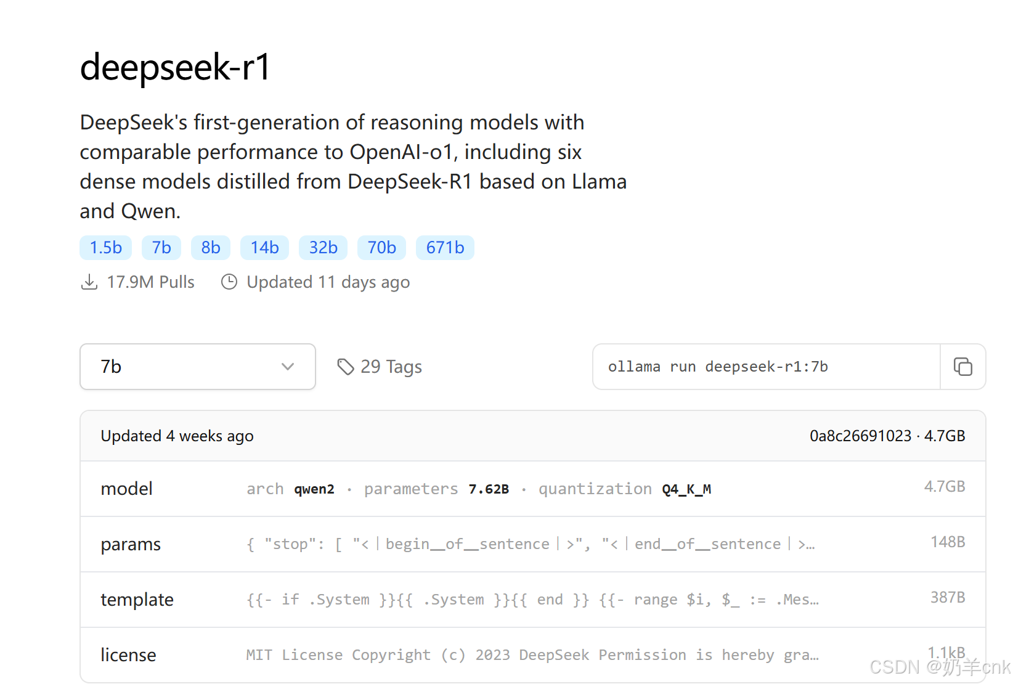This screenshot has width=1013, height=684.
Task: Select the 7b size tag badge
Action: click(161, 248)
